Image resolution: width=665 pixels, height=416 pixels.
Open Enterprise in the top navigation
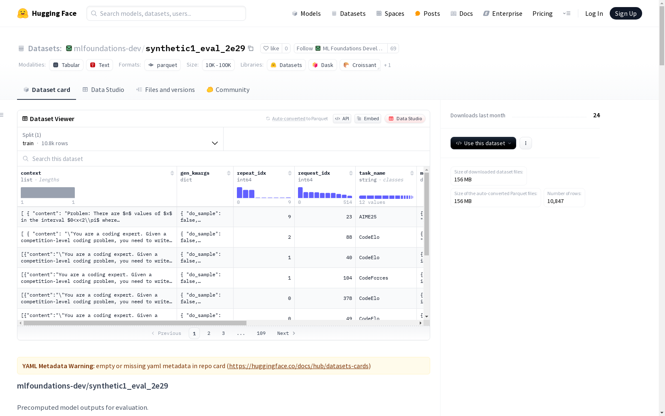[x=503, y=13]
